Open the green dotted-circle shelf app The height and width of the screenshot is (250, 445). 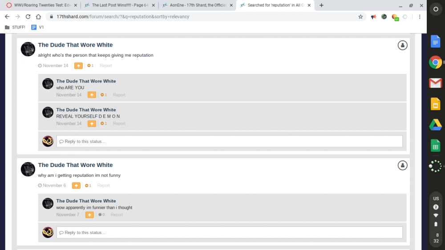tap(435, 166)
